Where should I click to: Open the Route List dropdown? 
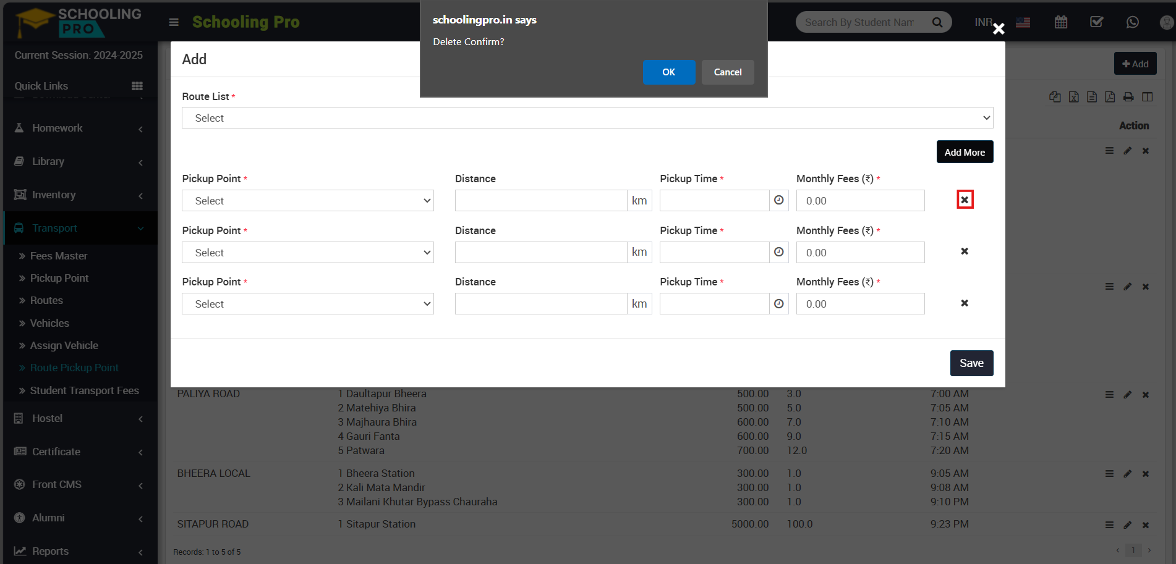point(587,118)
